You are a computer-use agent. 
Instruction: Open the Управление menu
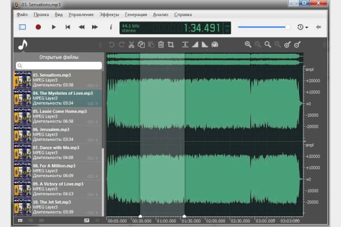coord(81,15)
